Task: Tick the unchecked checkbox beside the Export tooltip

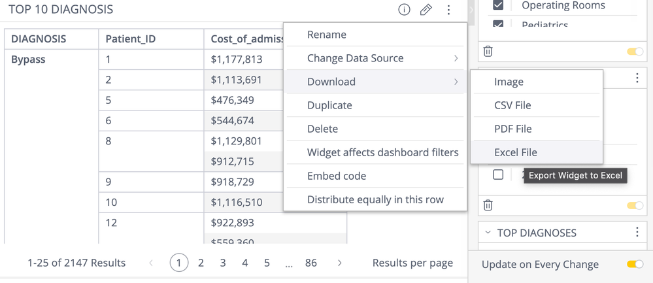Action: (x=498, y=175)
